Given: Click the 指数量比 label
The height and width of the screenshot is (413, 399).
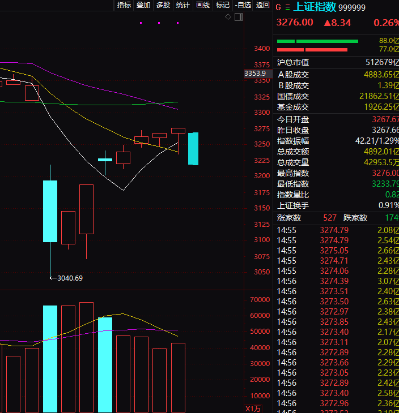Looking at the screenshot, I should [x=293, y=195].
